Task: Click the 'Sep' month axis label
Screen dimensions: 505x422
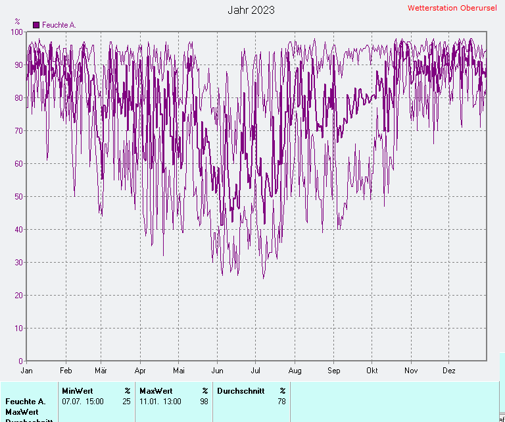Action: [333, 371]
